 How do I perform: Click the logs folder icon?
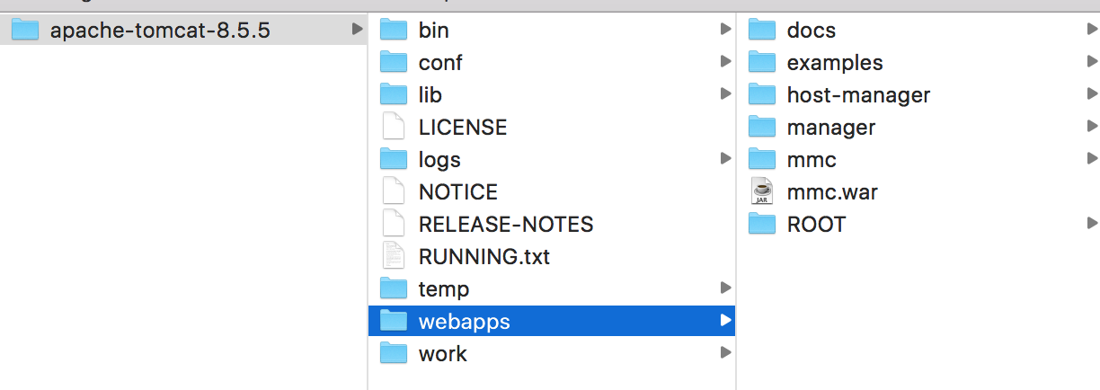395,159
